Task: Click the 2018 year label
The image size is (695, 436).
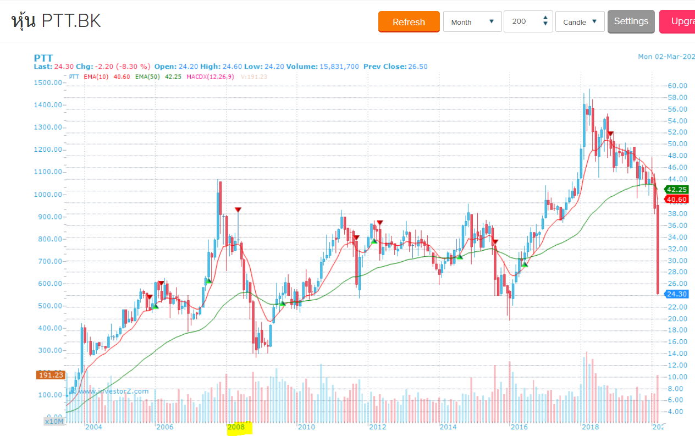Action: [590, 427]
